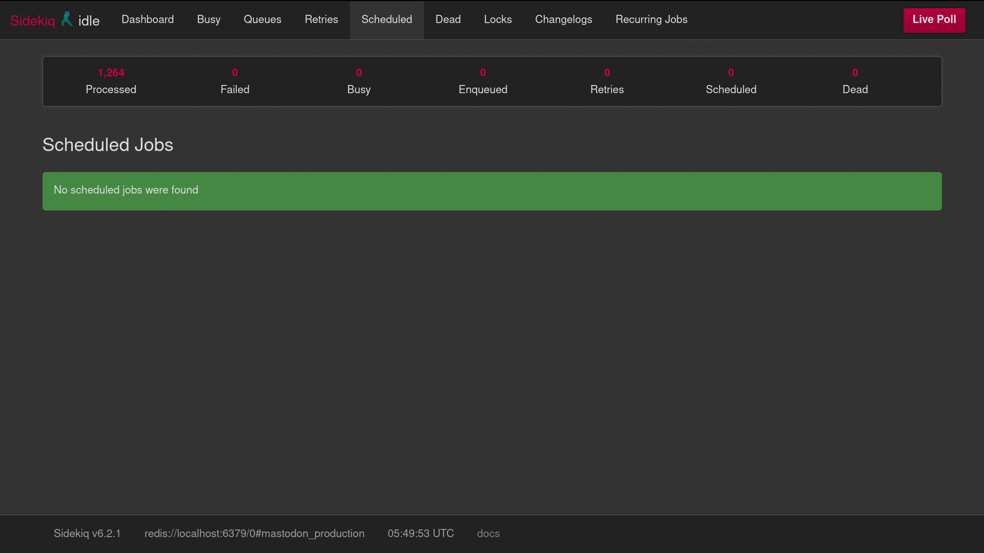Open the Dead jobs tab
984x553 pixels.
(x=448, y=19)
